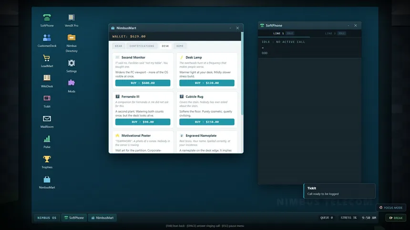Click the NimbusMart window scrollbar
410x230 pixels.
242,74
